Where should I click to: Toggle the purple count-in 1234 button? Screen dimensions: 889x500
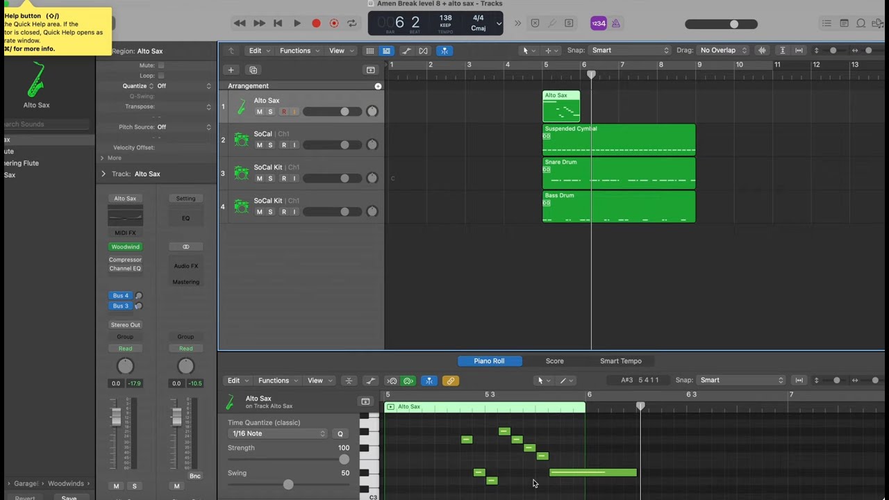(x=598, y=23)
